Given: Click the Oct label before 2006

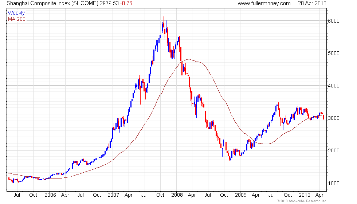Looking at the screenshot, I should (33, 195).
